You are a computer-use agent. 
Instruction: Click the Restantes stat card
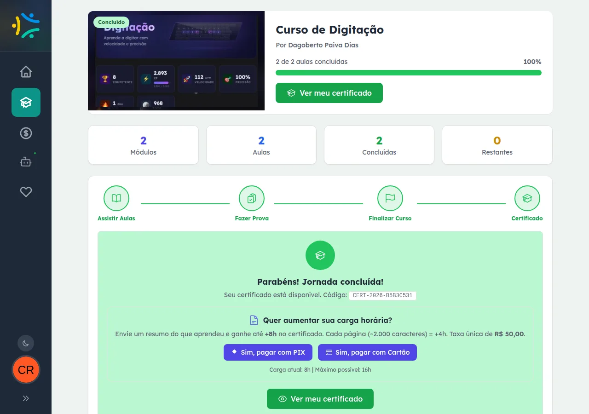tap(497, 145)
